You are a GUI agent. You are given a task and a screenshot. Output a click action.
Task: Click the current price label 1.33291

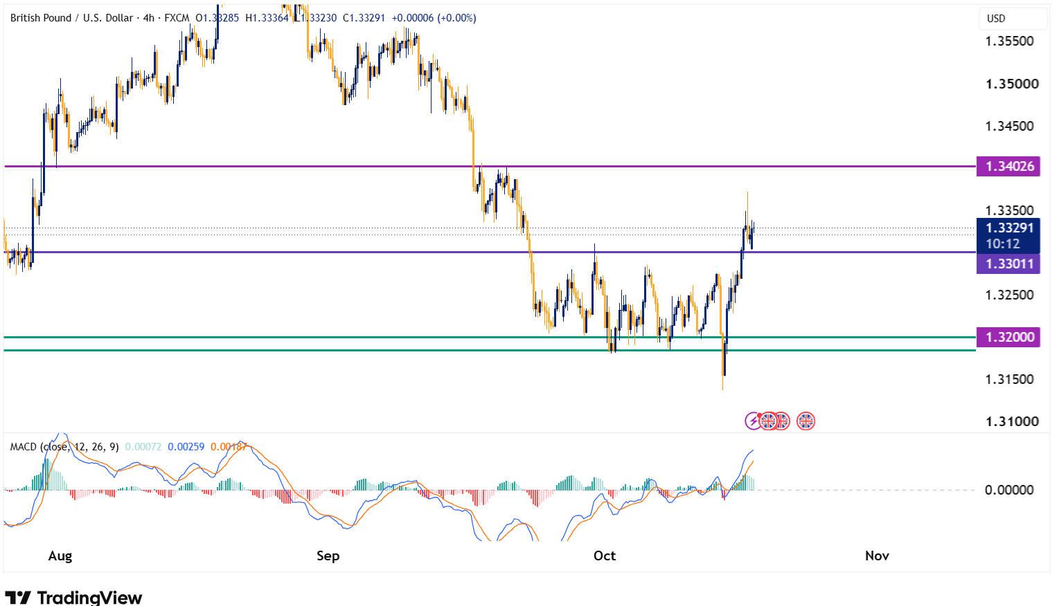point(1008,228)
